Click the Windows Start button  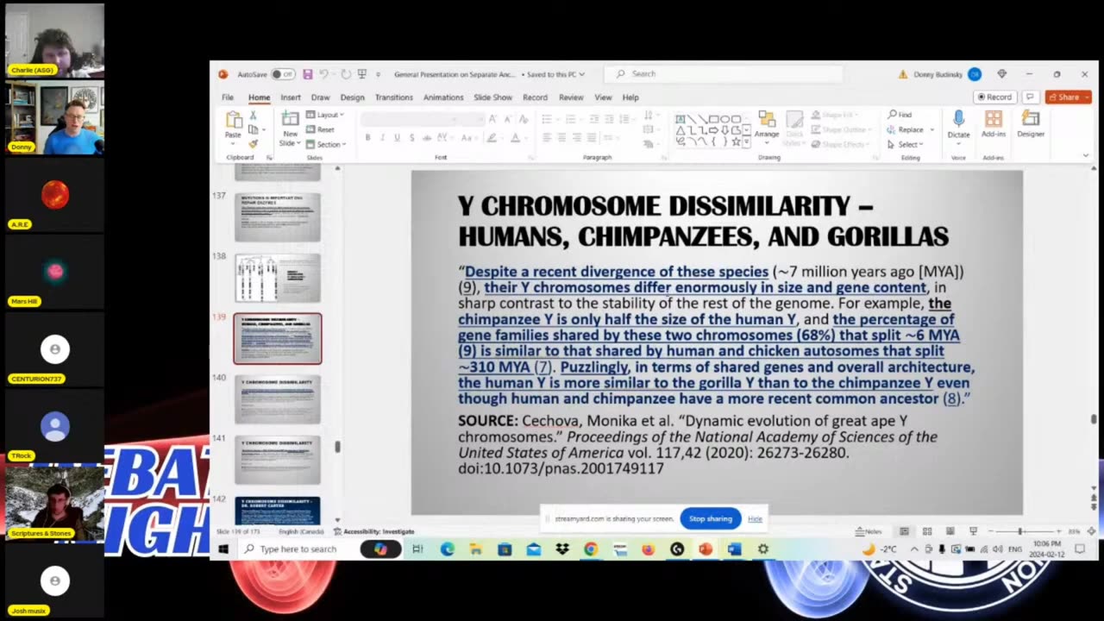pos(223,549)
